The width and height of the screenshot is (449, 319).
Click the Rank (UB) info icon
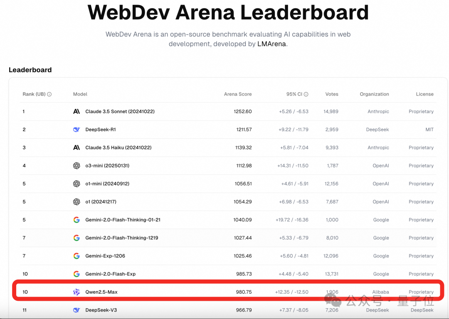coord(49,94)
